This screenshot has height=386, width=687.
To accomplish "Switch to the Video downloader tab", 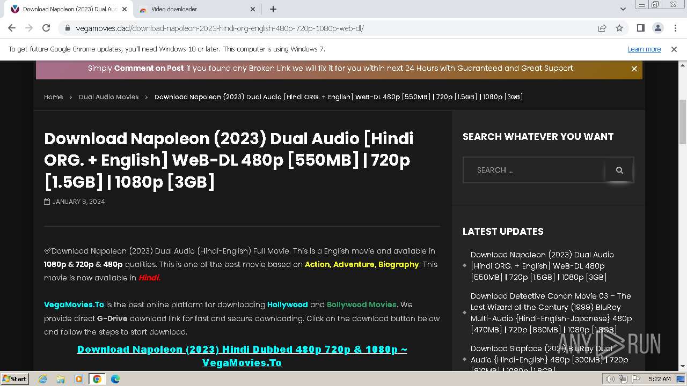I will pos(196,9).
